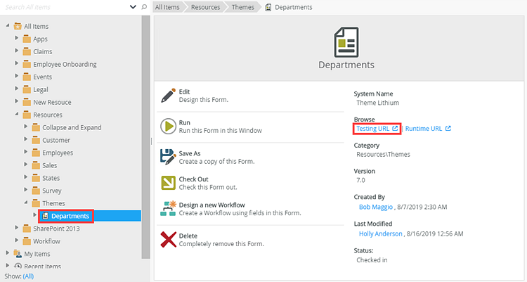
Task: Click the Workflow folder icon
Action: tap(27, 241)
